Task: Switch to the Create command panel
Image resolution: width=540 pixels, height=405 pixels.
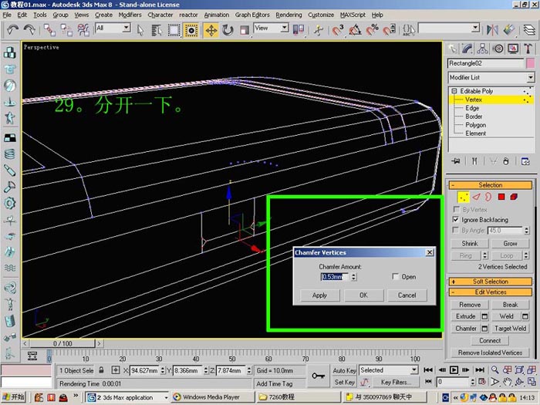Action: 452,49
